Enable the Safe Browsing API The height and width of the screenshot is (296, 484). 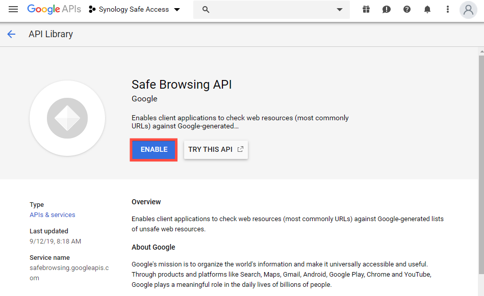click(154, 150)
